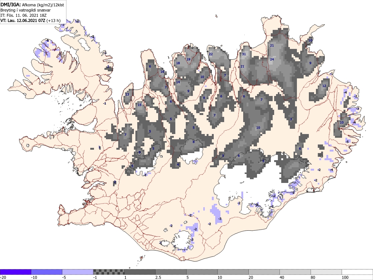Click the '2.5' legend scale label
This screenshot has height=280, width=373.
pyautogui.click(x=158, y=277)
